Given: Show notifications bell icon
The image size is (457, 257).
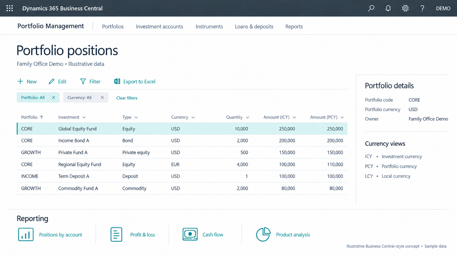Looking at the screenshot, I should [x=388, y=8].
